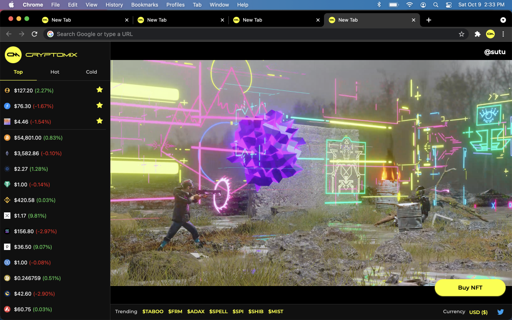Open the Twitter bird icon
The height and width of the screenshot is (320, 512).
click(x=500, y=312)
